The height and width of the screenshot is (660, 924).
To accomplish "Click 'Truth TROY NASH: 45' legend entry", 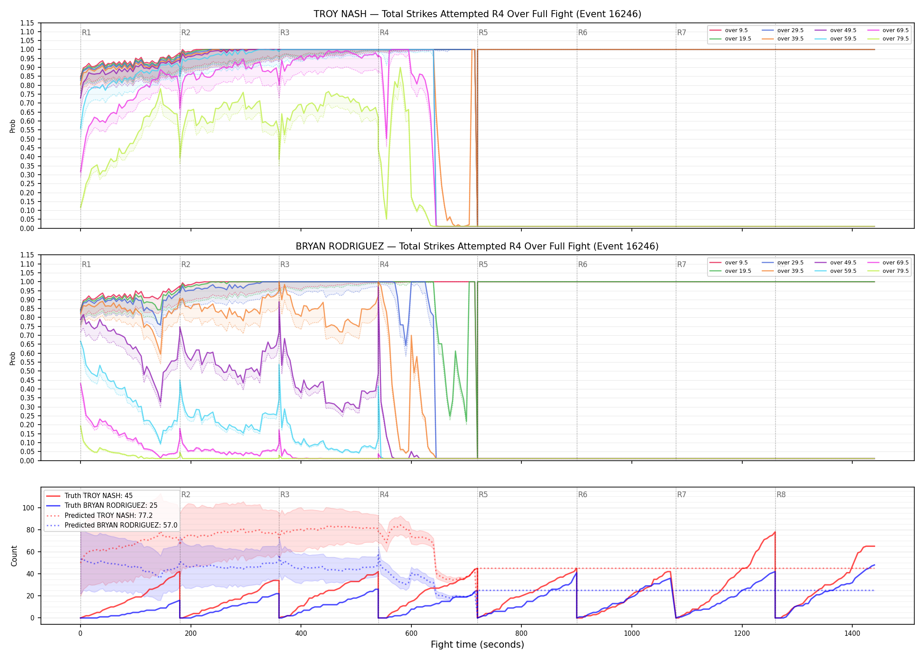I will 89,496.
